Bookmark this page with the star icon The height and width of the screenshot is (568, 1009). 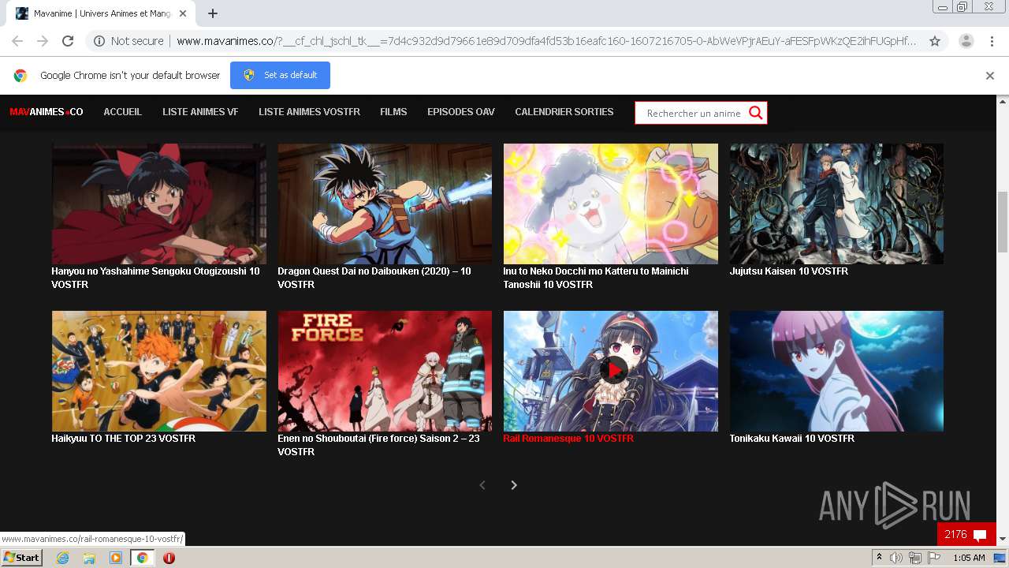(935, 41)
